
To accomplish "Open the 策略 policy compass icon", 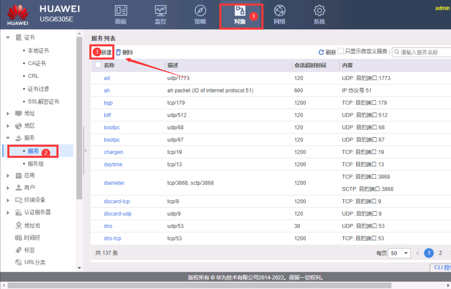I will (x=200, y=11).
